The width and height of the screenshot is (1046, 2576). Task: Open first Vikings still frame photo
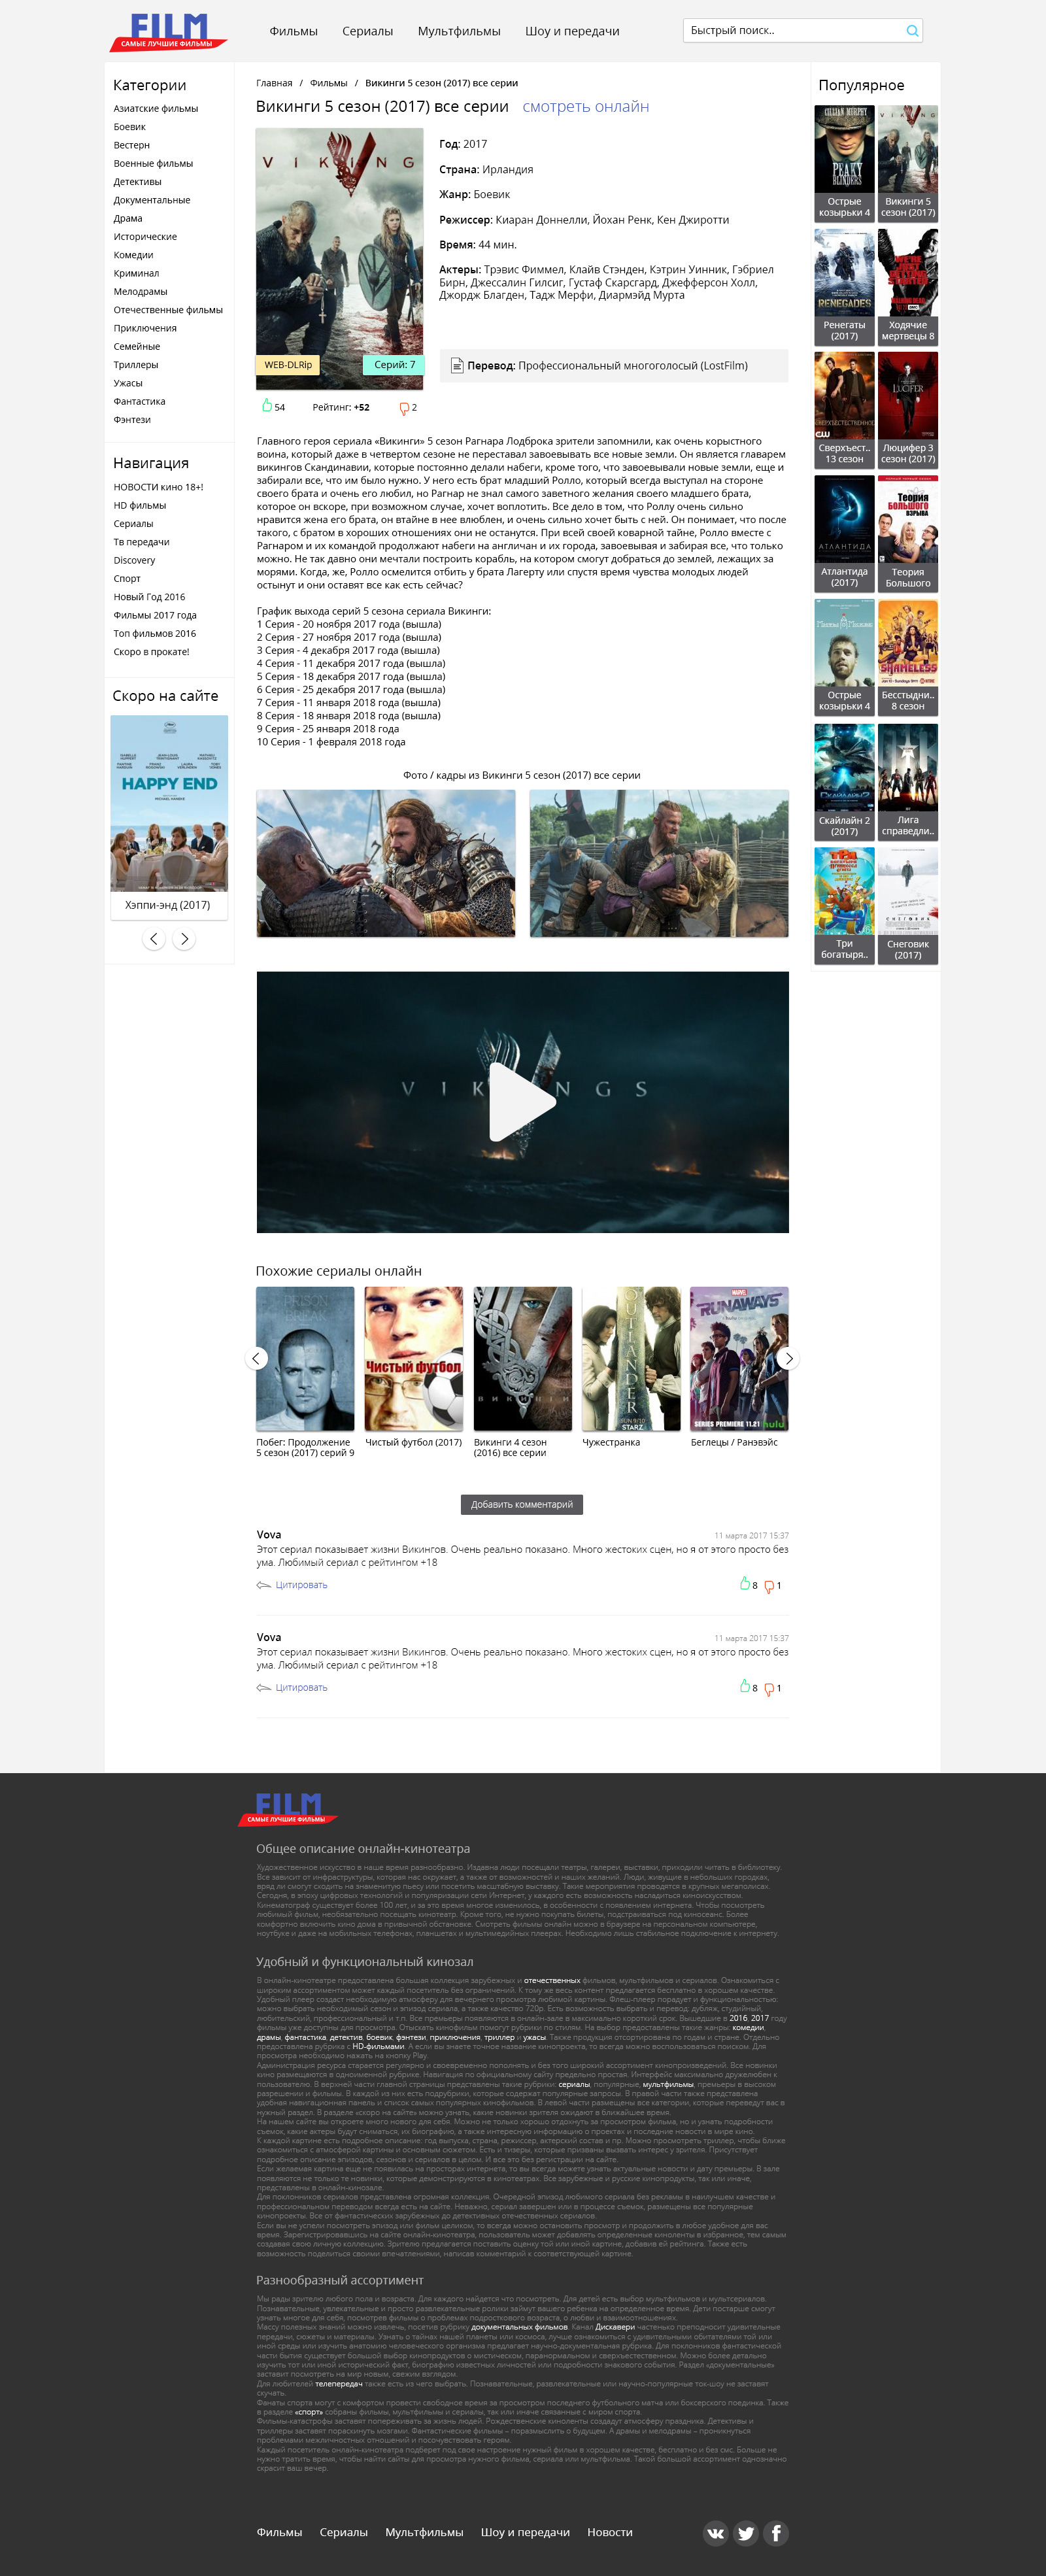coord(386,863)
